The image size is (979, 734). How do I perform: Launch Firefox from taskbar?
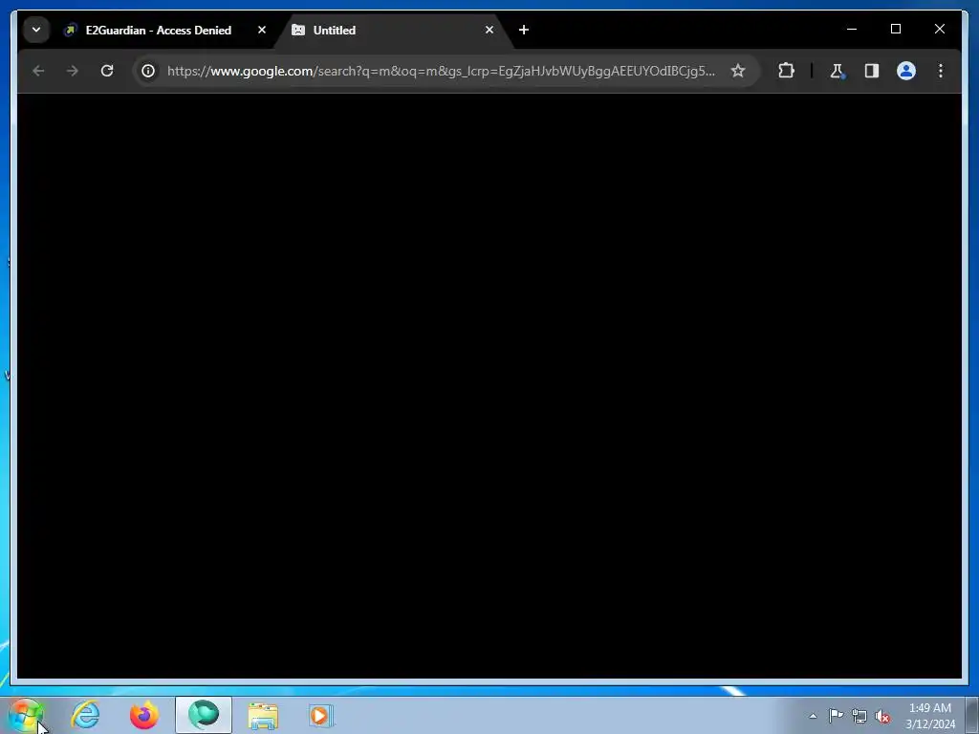[x=144, y=715]
